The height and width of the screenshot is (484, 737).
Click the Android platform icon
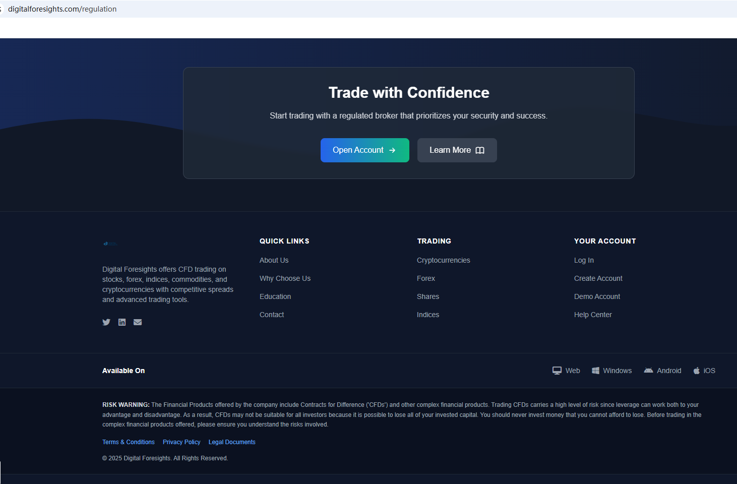point(648,371)
